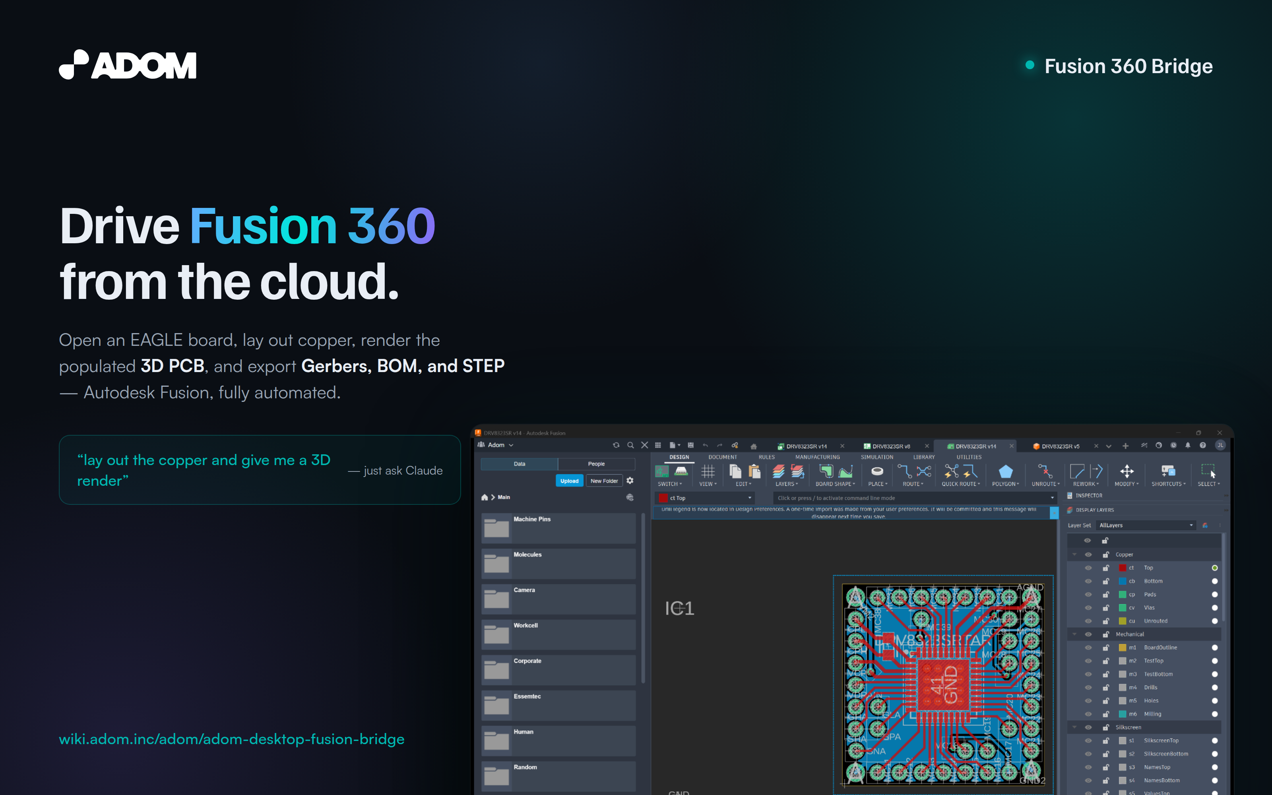Collapse the Mechanical layer group
1272x795 pixels.
(1074, 634)
